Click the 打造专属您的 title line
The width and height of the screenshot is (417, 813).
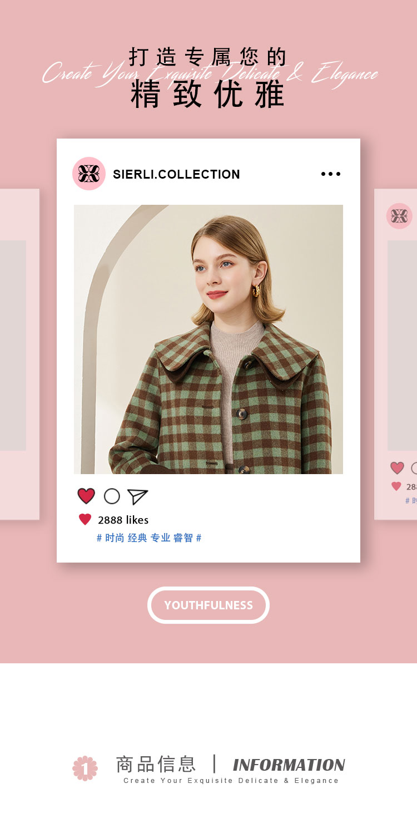[x=209, y=57]
